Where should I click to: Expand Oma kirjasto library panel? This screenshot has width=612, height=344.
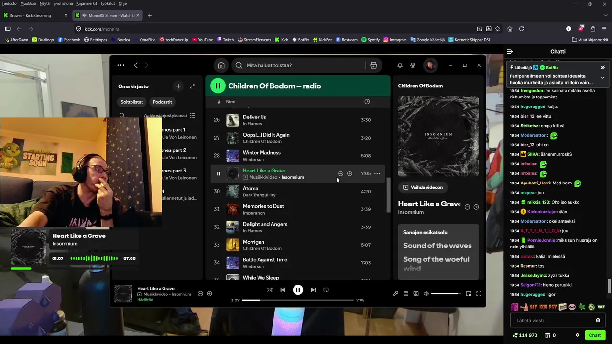[x=192, y=86]
